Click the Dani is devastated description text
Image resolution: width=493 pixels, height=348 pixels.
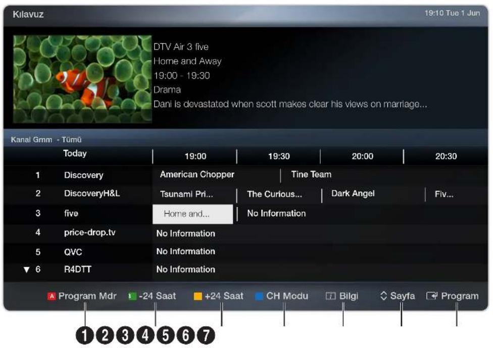tap(290, 105)
